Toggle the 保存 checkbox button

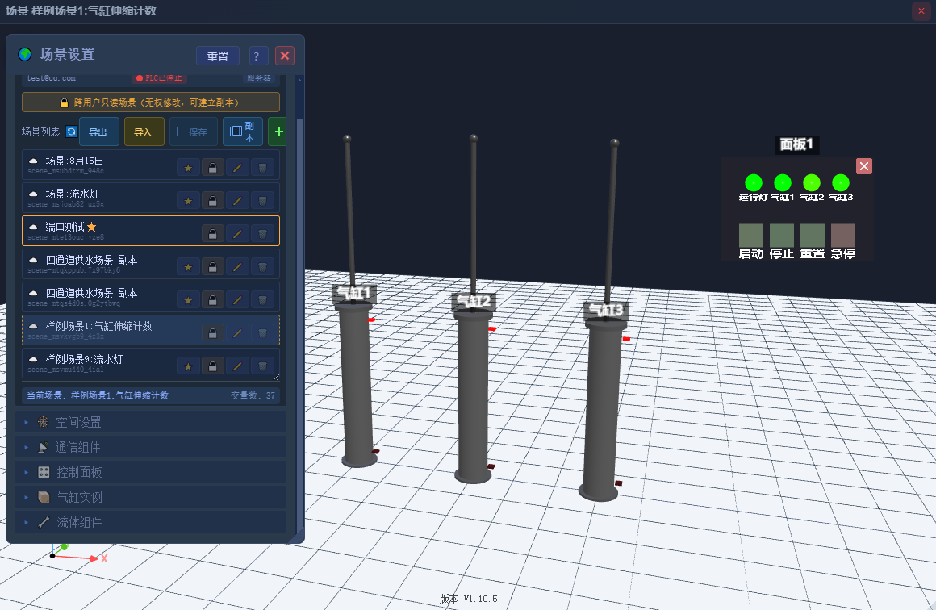[x=194, y=132]
